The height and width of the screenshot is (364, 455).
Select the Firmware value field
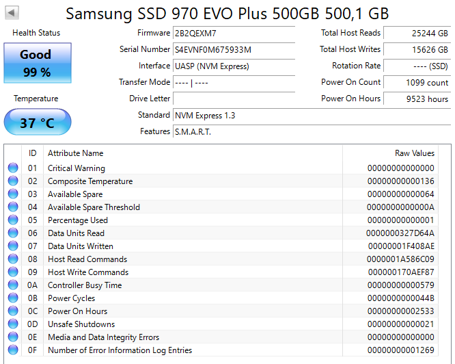coord(234,33)
